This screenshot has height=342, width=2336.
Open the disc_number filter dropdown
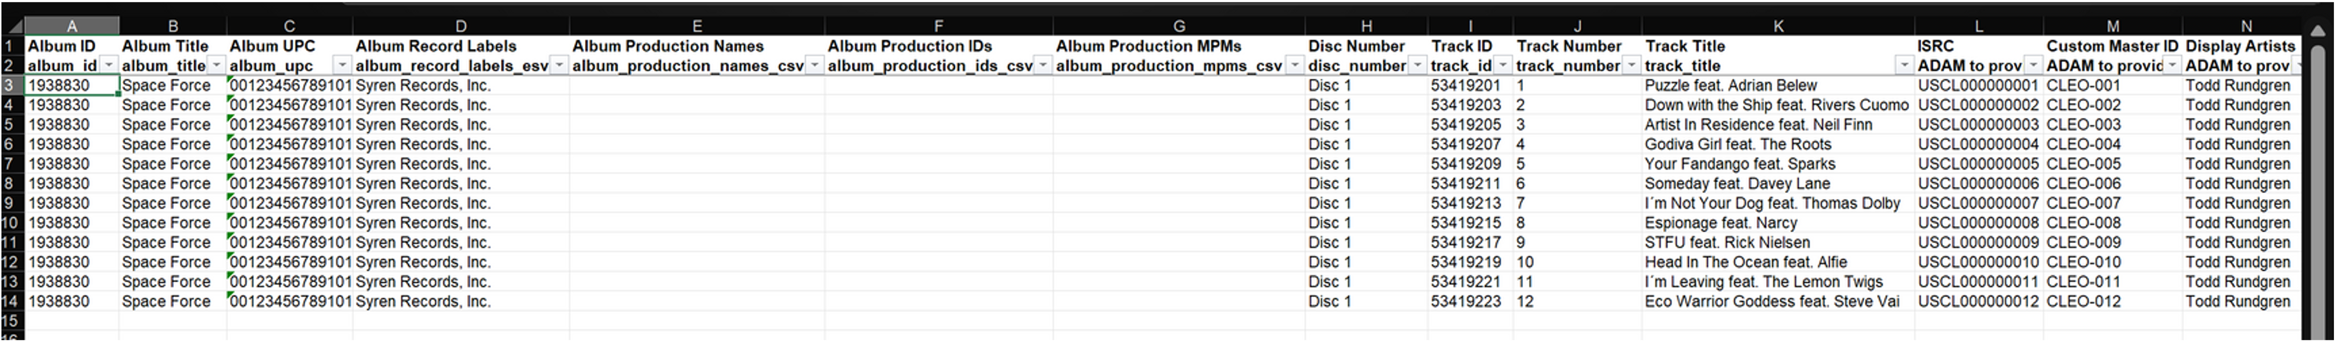1418,65
